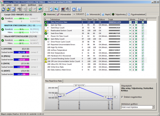The width and height of the screenshot is (160, 116).
Task: Open the Súgó menu
Action: click(40, 5)
